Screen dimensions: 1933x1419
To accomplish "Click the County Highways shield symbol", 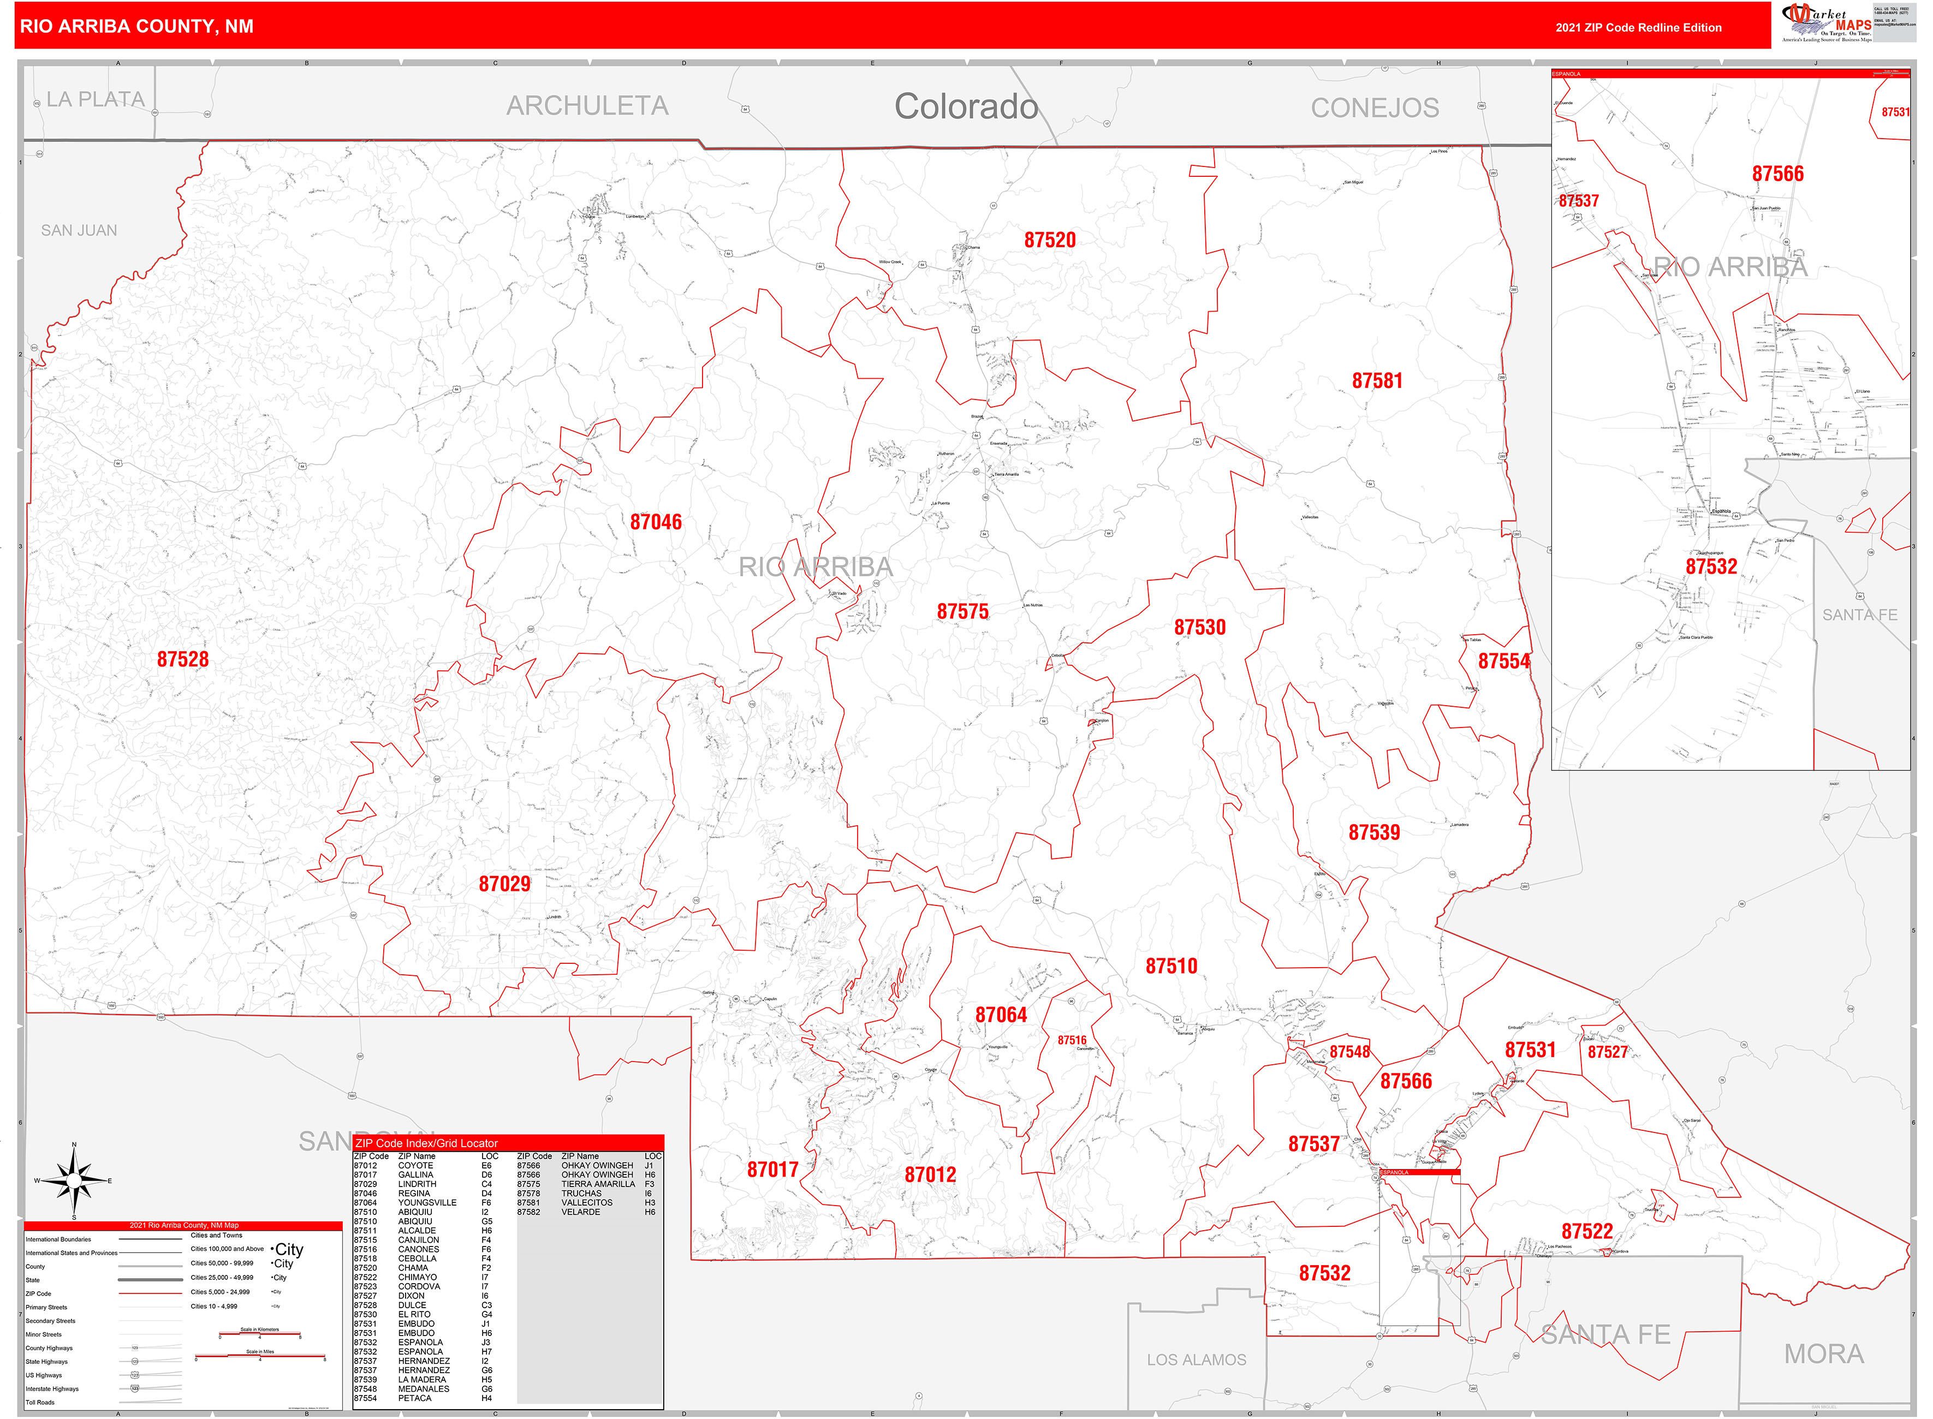I will tap(136, 1349).
